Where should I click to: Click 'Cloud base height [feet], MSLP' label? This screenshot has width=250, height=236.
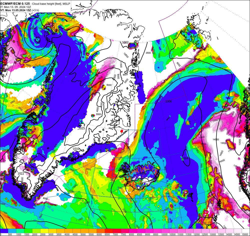click(51, 4)
